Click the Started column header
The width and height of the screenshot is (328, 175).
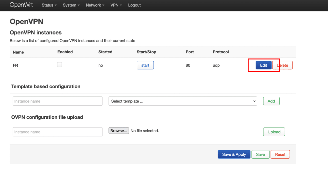[x=105, y=52]
